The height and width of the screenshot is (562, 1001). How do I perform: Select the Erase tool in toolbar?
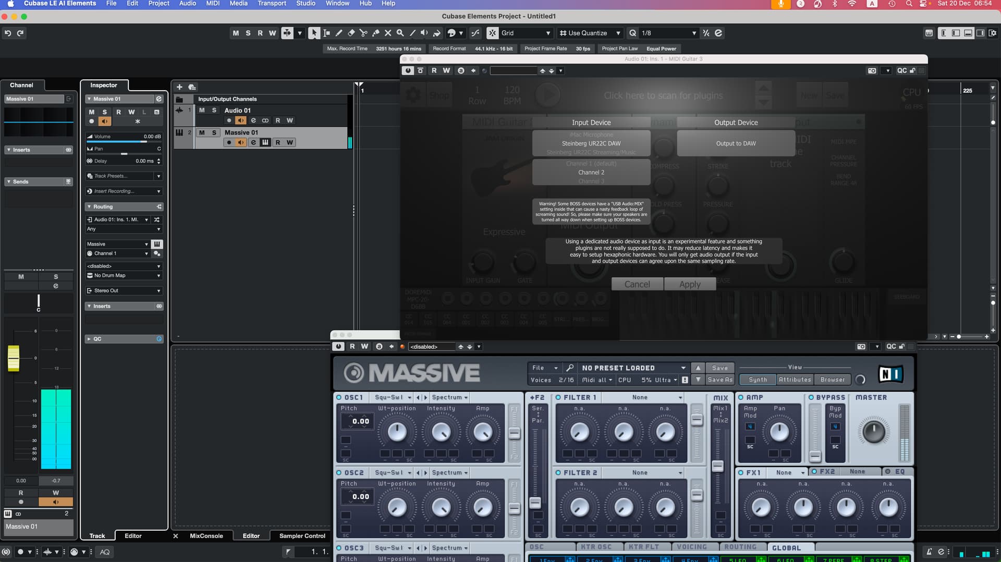(351, 33)
